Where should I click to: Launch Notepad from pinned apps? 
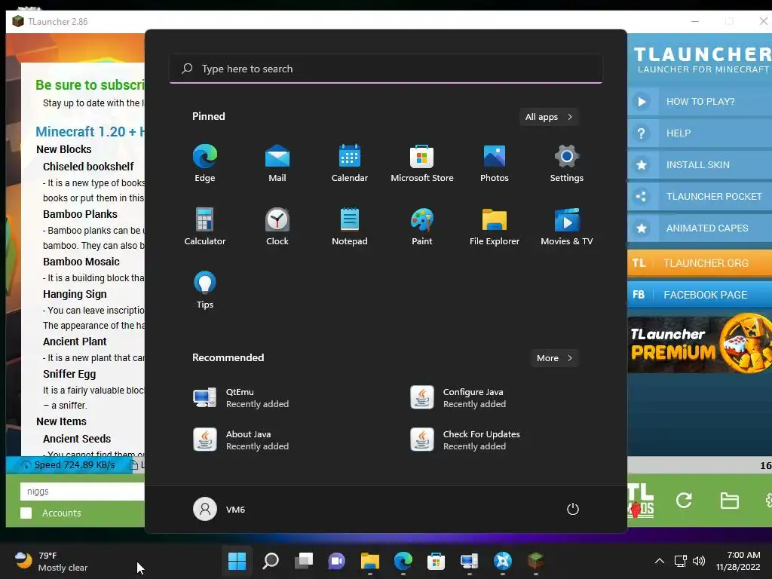[350, 226]
